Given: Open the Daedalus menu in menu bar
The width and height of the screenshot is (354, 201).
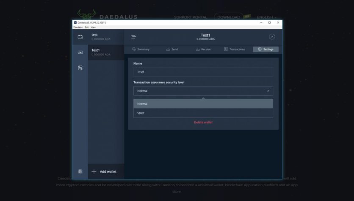Looking at the screenshot, I should click(78, 28).
